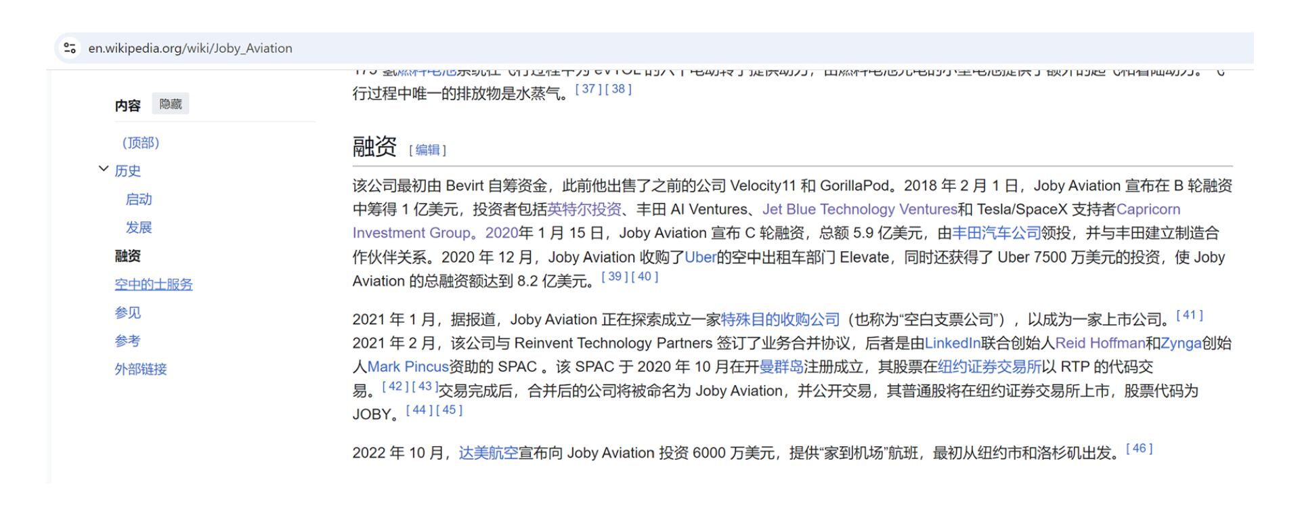Follow the 英特尔投资 link

pyautogui.click(x=584, y=209)
